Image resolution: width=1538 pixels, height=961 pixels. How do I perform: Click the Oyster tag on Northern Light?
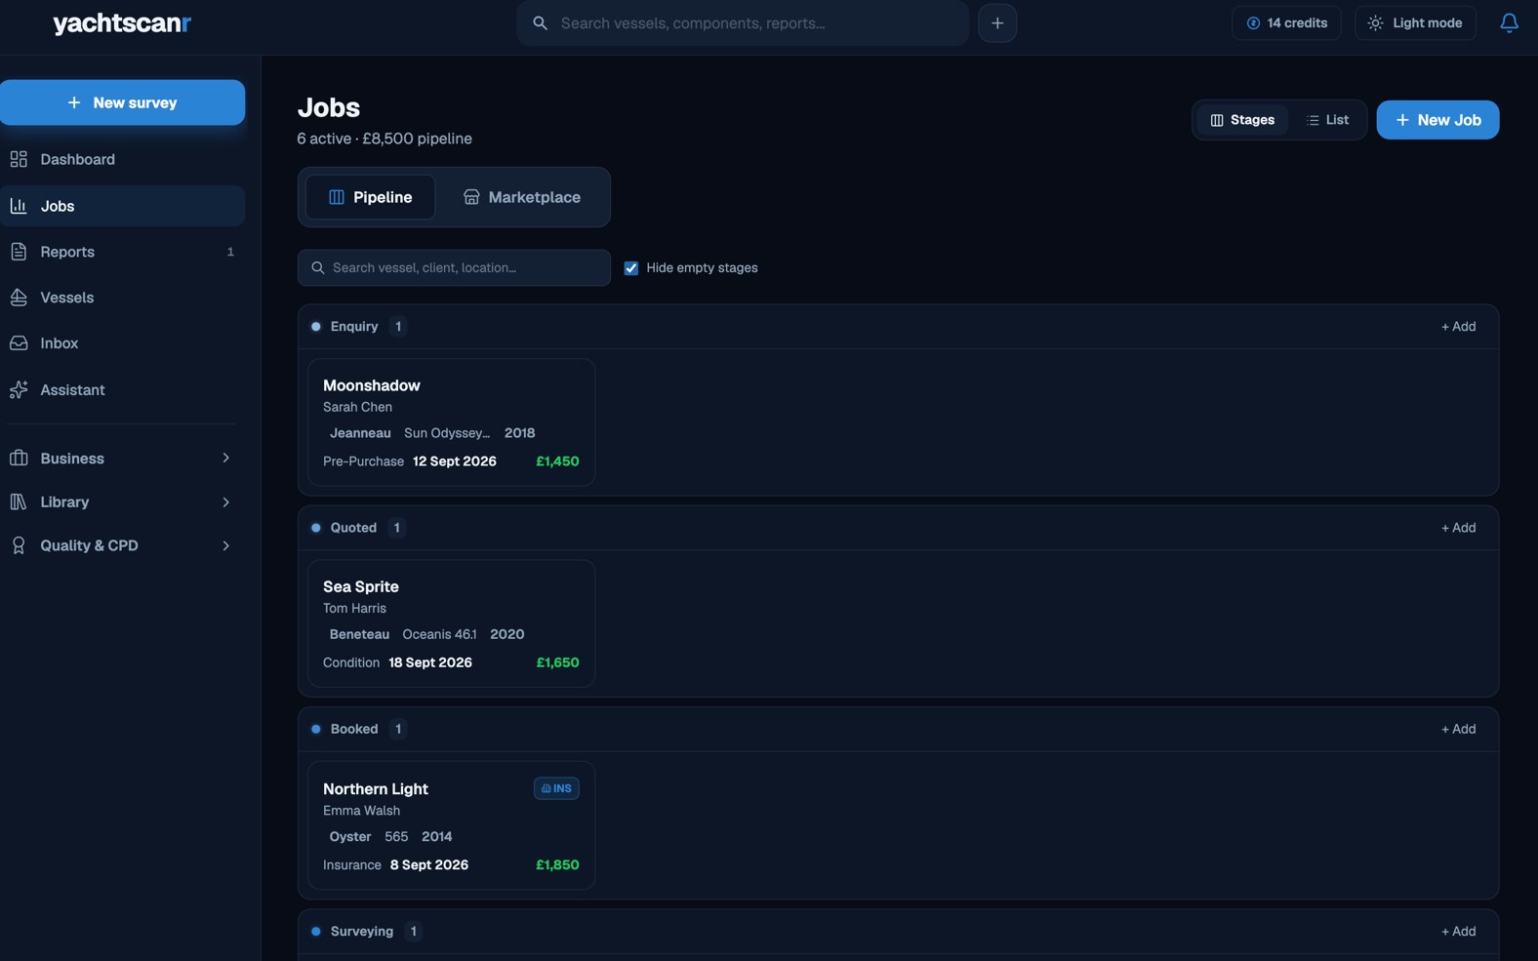pyautogui.click(x=350, y=837)
